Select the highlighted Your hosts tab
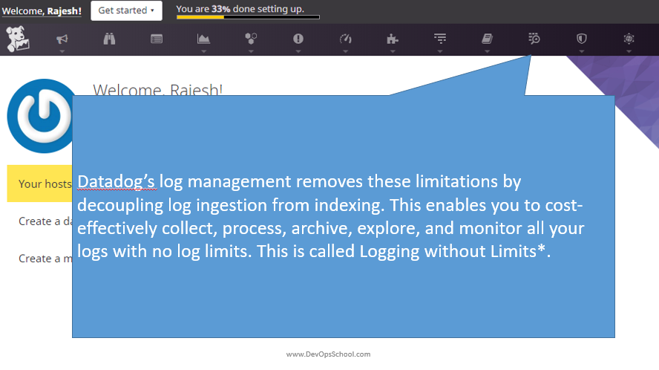 pos(39,184)
